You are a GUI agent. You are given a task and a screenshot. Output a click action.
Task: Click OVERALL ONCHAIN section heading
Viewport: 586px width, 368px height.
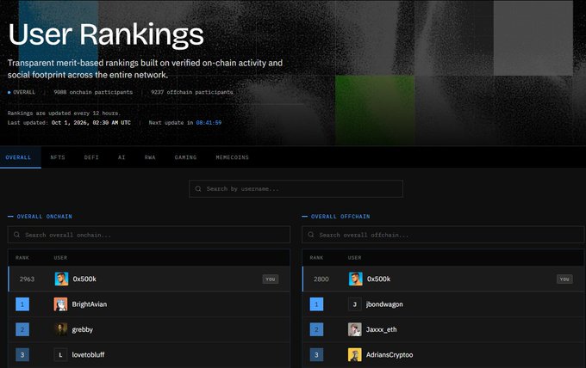click(44, 217)
